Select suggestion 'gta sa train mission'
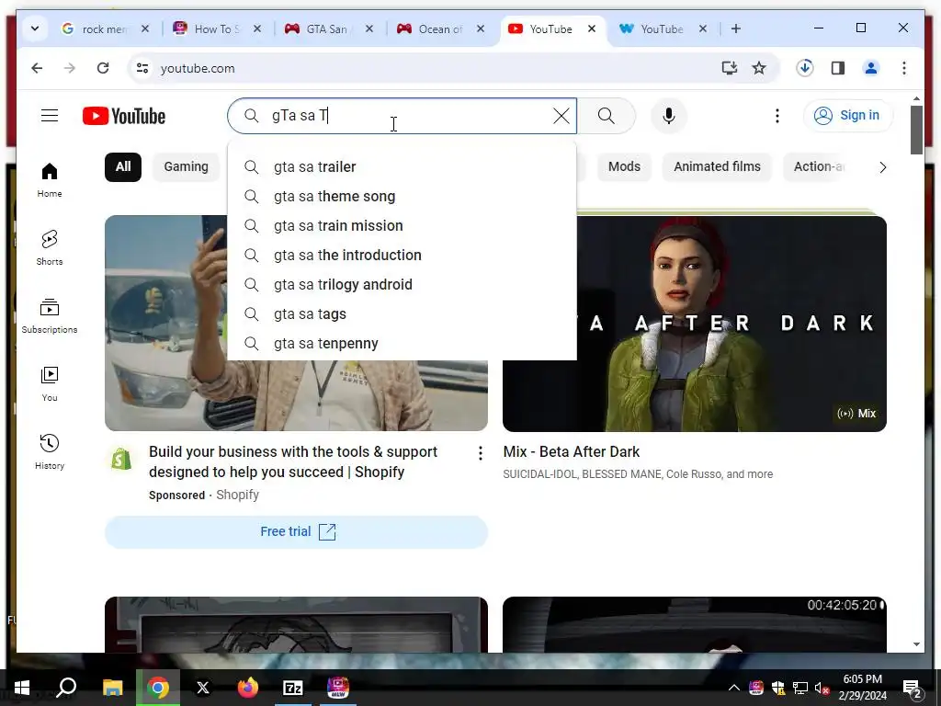Viewport: 941px width, 706px height. pyautogui.click(x=402, y=226)
